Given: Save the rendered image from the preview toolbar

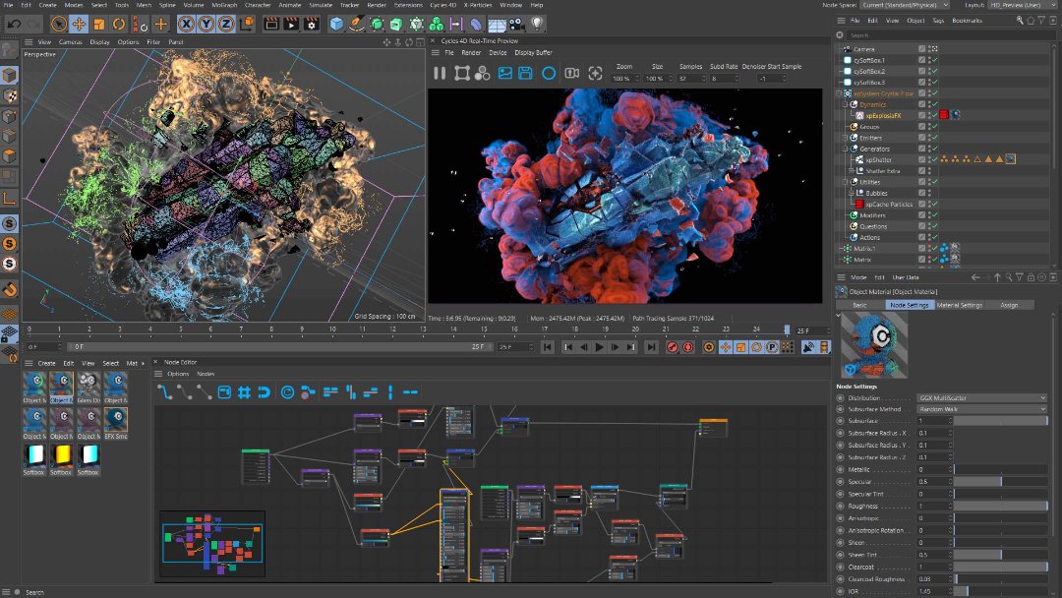Looking at the screenshot, I should pos(526,73).
